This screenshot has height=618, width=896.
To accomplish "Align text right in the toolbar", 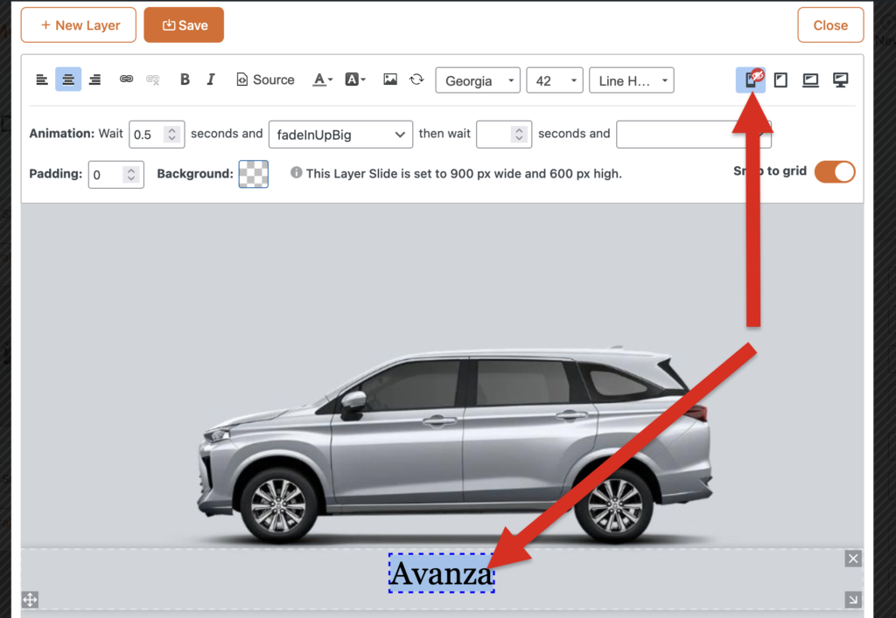I will (x=94, y=80).
